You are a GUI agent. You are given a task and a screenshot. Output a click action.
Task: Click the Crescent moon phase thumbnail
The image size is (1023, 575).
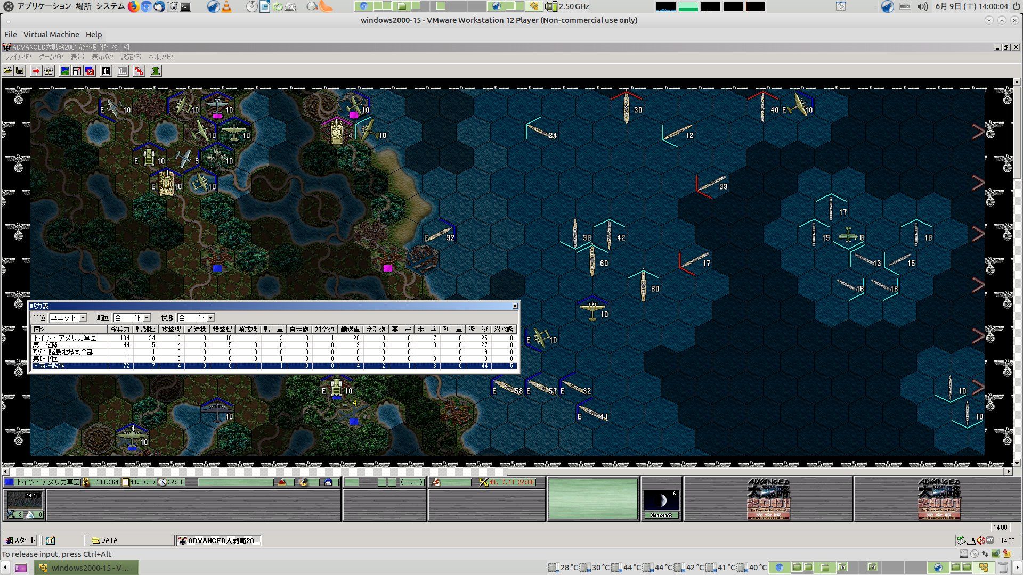[x=661, y=501]
